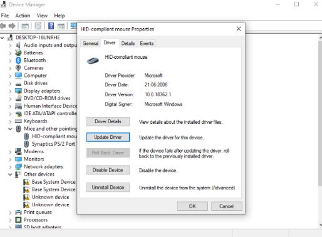Select Synaptics PS/2 Port tree item
Screen dimensions: 322x237
pos(49,144)
